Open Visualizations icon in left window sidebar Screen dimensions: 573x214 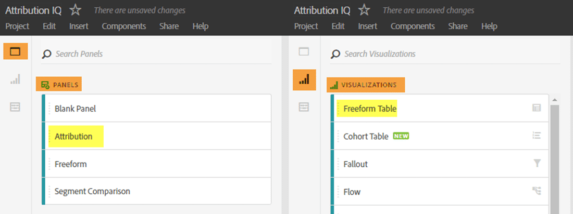point(15,79)
